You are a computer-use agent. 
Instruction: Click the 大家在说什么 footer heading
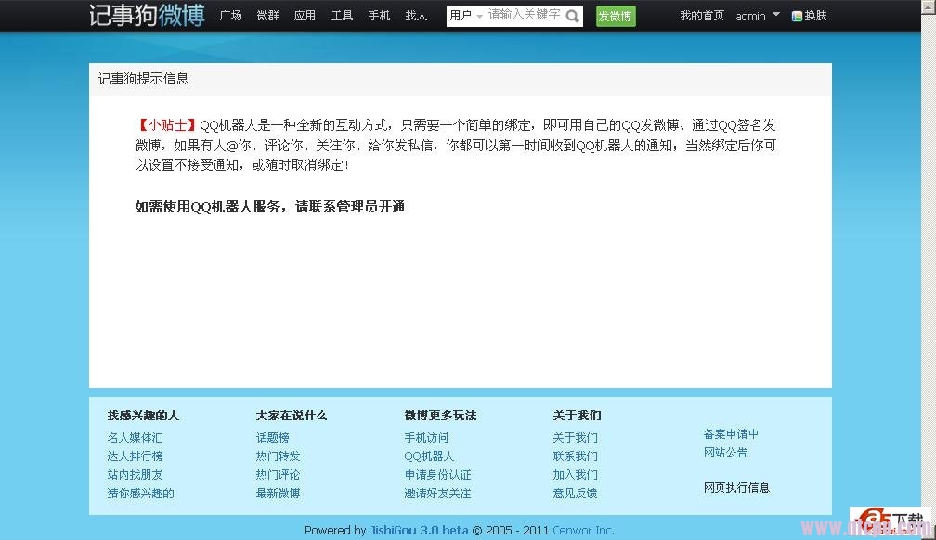click(292, 416)
